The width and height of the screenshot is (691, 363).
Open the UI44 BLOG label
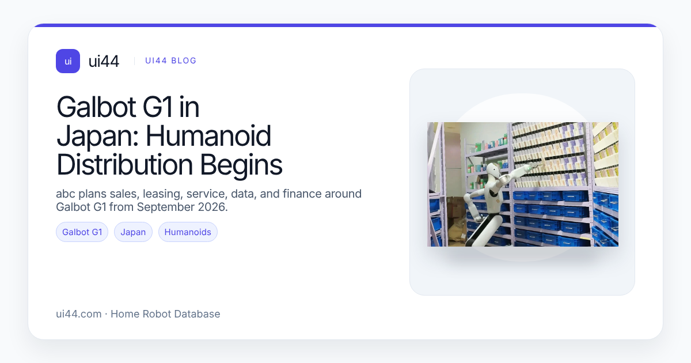[171, 60]
